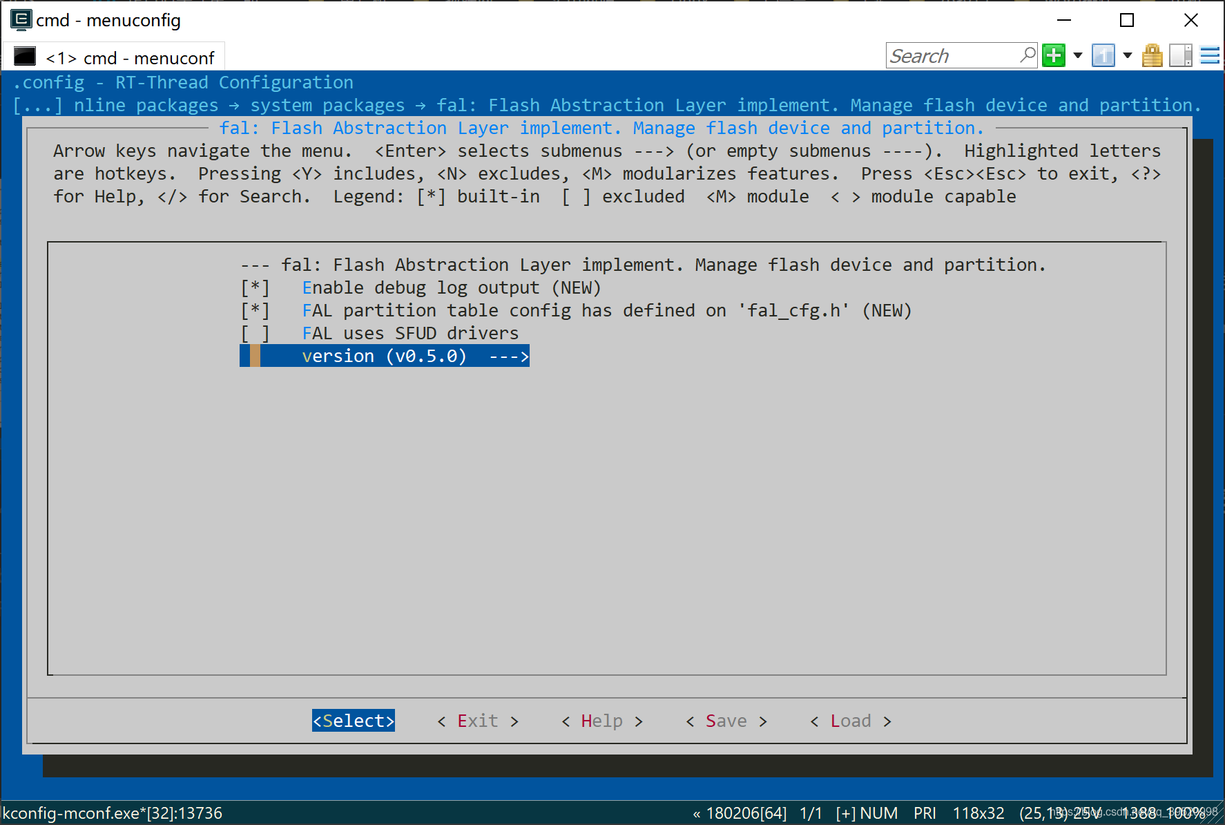Click 'system packages' in breadcrumb path
Viewport: 1225px width, 825px height.
327,105
